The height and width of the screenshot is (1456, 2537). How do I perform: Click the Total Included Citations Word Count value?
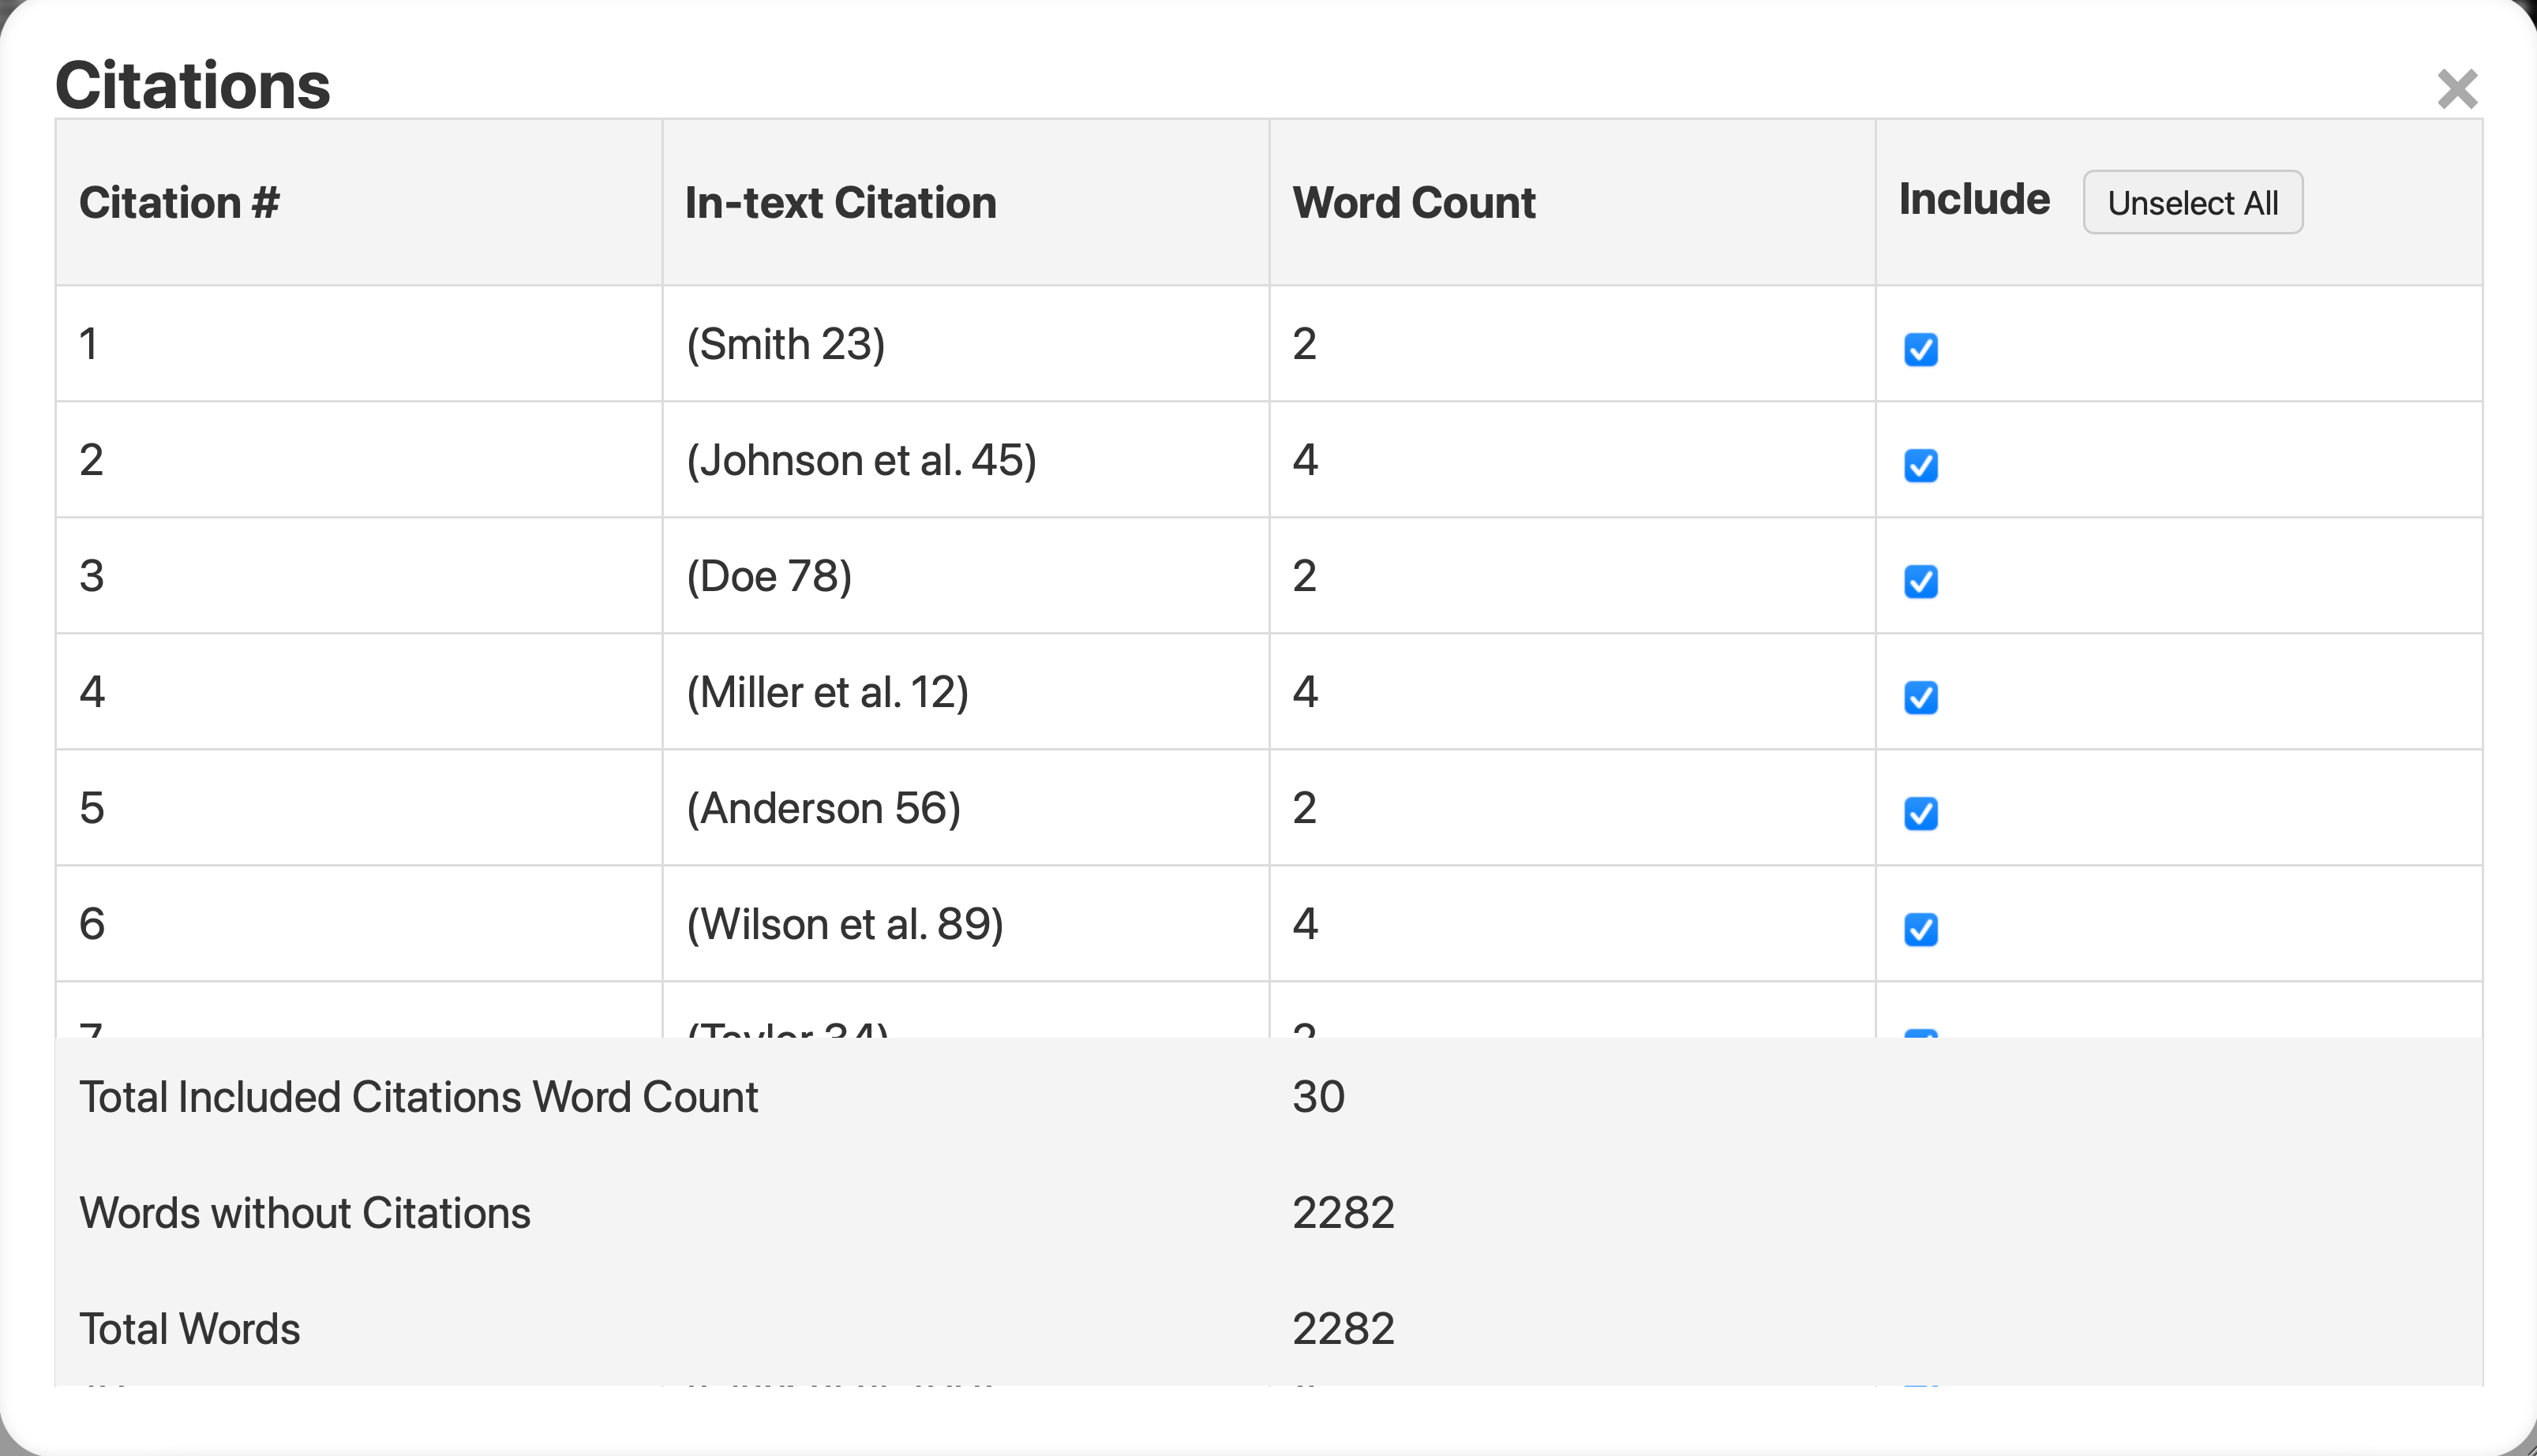[1318, 1096]
